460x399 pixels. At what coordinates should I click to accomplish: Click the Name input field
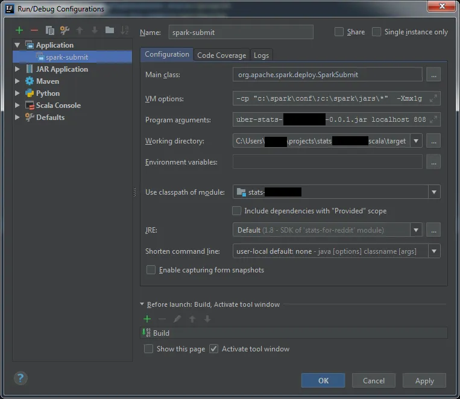(241, 32)
